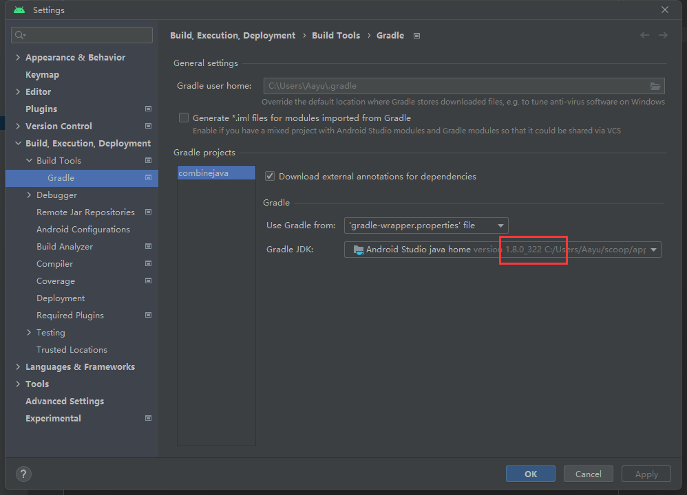Screen dimensions: 687x495
Task: Enable Generate *.iml files checkbox
Action: pyautogui.click(x=184, y=118)
